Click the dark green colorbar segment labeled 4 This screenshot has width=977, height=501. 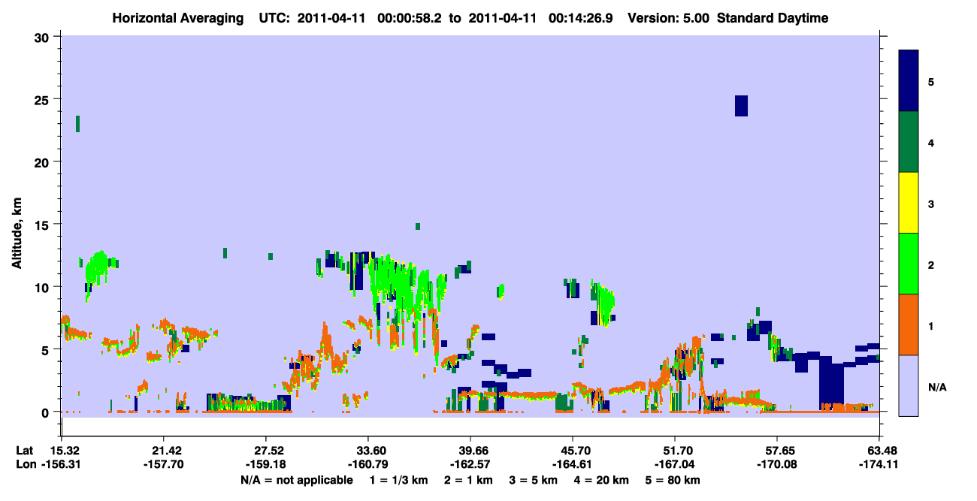(909, 142)
